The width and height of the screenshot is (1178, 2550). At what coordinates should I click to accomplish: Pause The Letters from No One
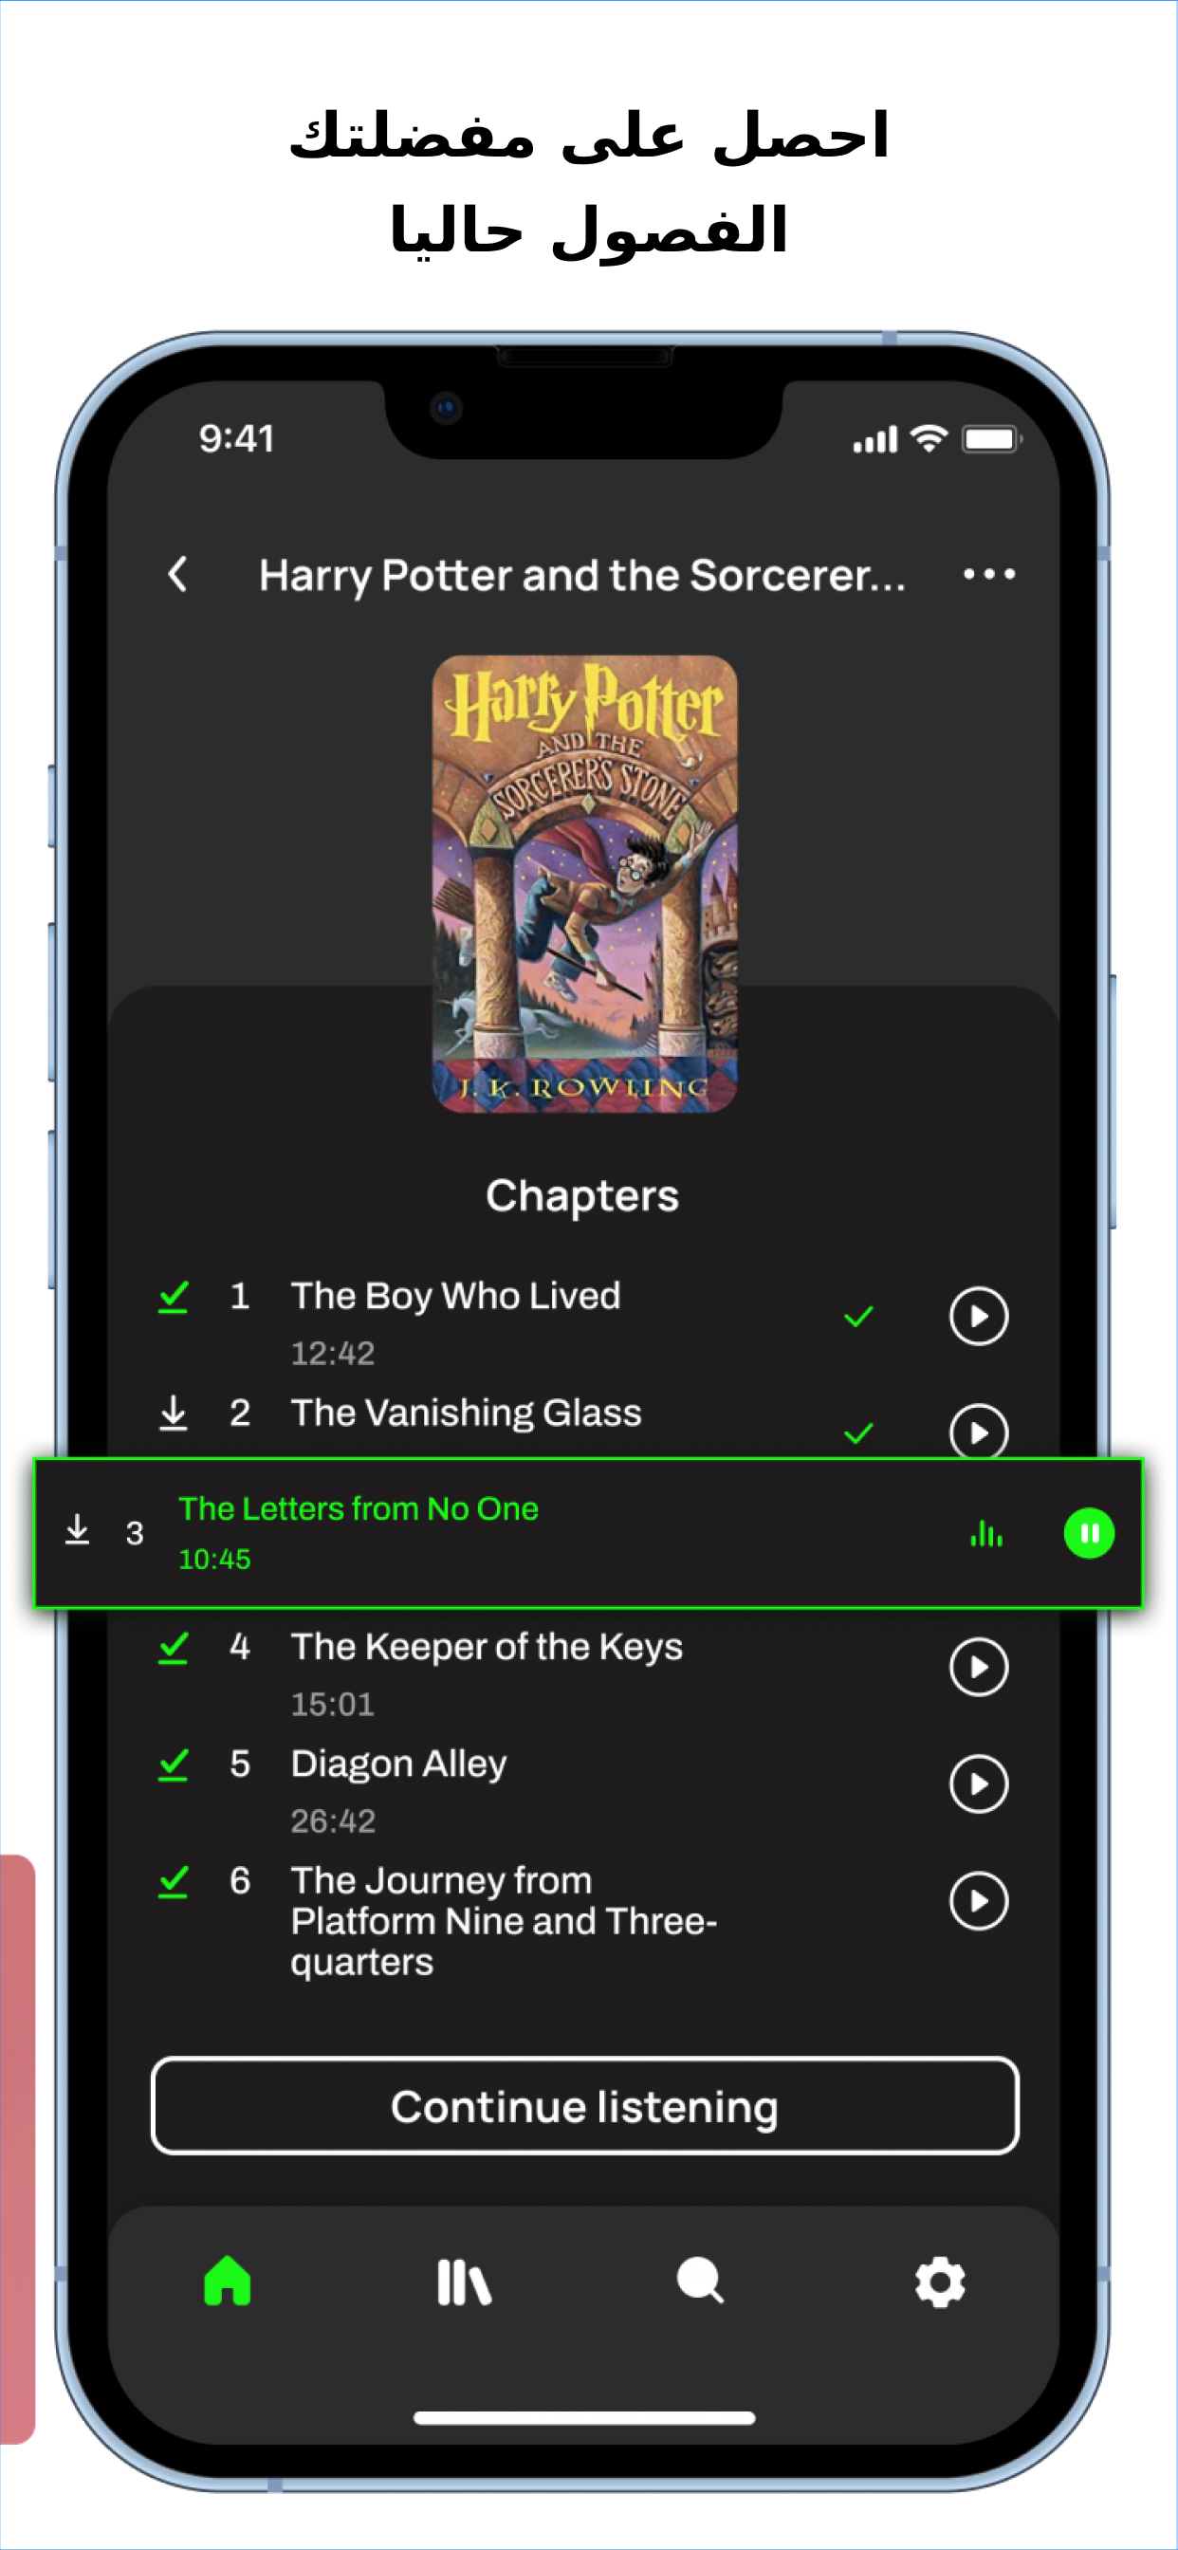pyautogui.click(x=1089, y=1533)
